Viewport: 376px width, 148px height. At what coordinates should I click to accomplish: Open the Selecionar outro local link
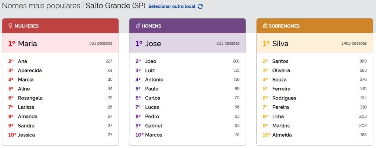click(x=172, y=6)
